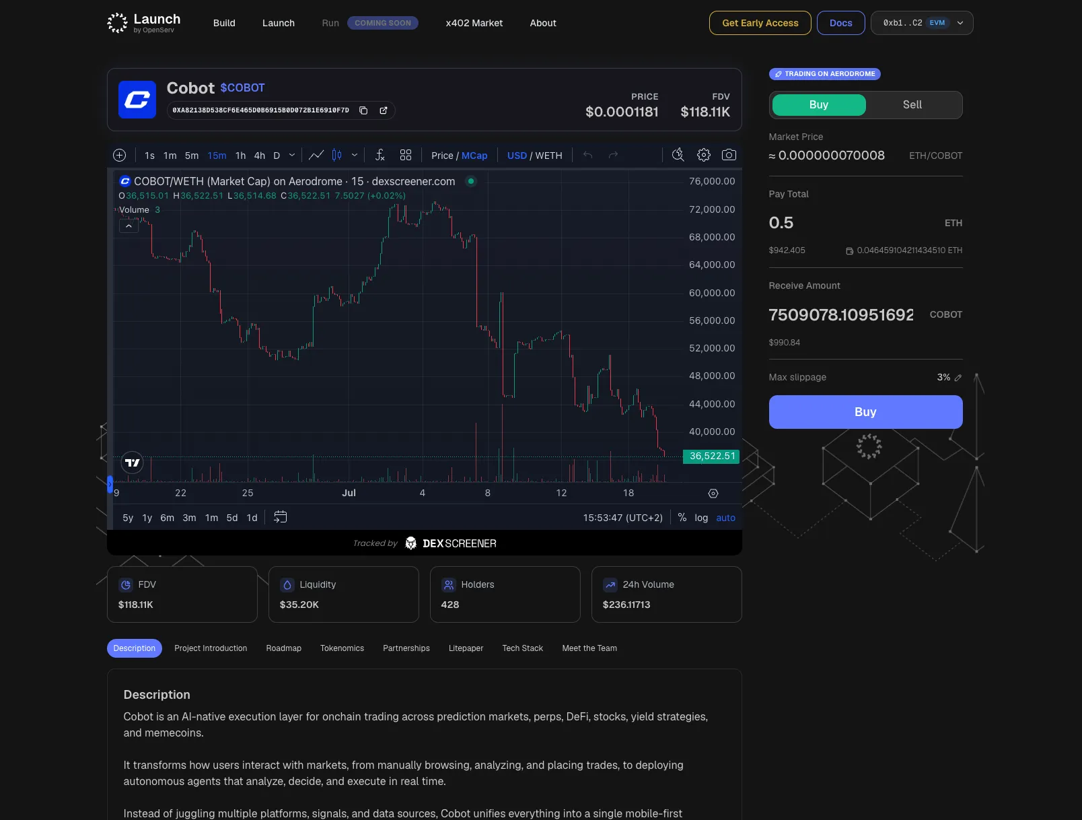Click the Receive Amount field
The width and height of the screenshot is (1082, 820).
point(842,314)
